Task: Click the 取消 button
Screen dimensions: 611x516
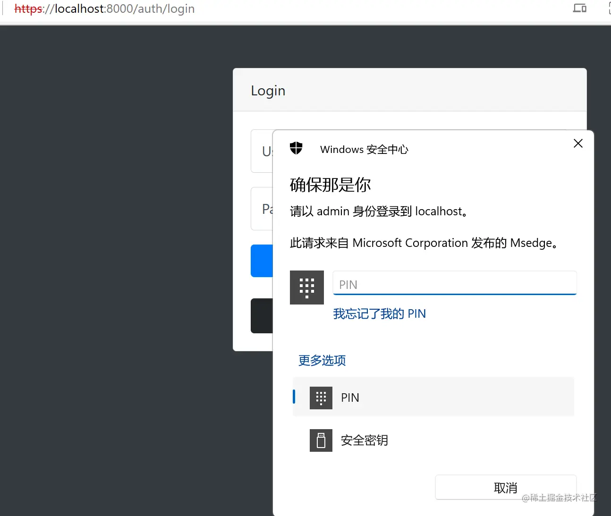Action: pos(506,487)
